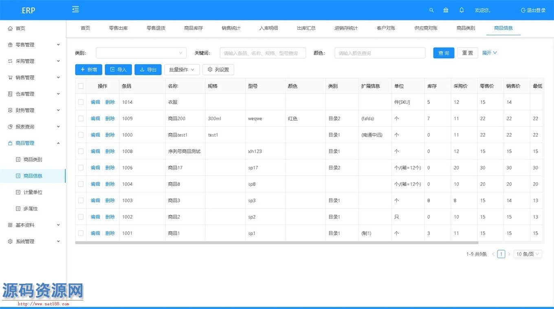The image size is (554, 309).
Task: Open the 类别 category dropdown
Action: point(141,53)
